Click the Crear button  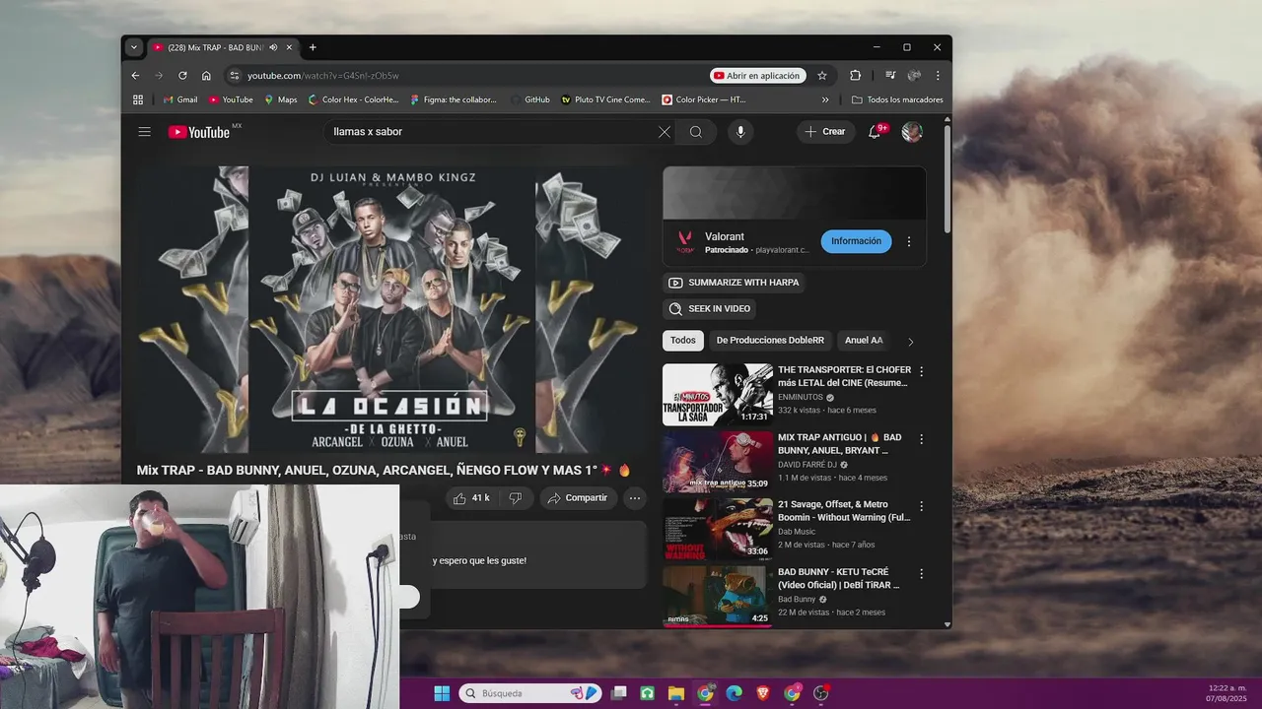tap(825, 132)
